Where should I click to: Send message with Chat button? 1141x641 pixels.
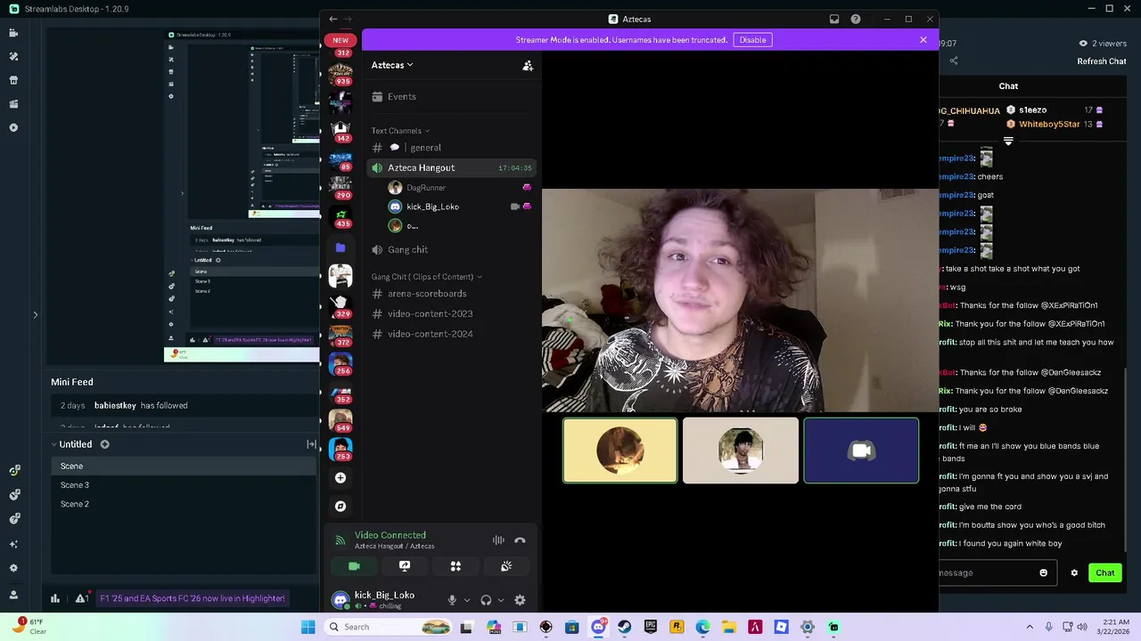(x=1105, y=573)
